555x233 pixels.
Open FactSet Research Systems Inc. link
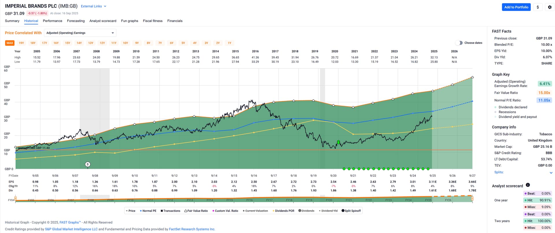192,229
